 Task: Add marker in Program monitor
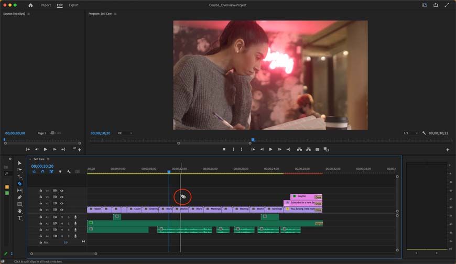coord(224,149)
